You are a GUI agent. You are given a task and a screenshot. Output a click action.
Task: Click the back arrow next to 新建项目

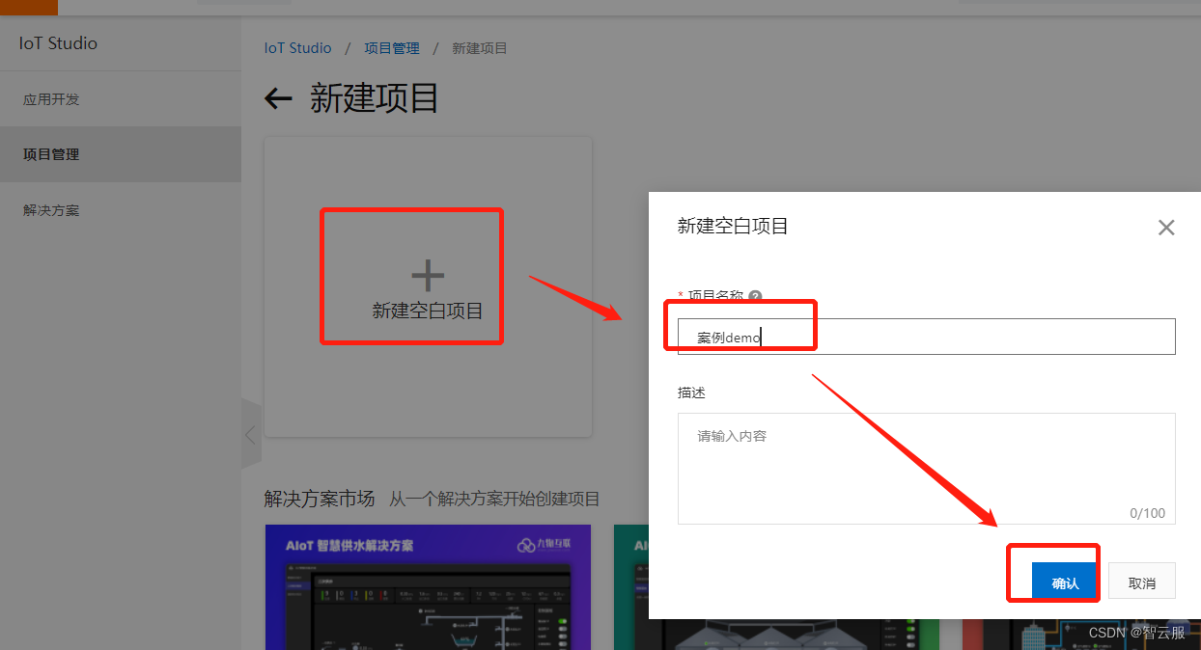[277, 98]
